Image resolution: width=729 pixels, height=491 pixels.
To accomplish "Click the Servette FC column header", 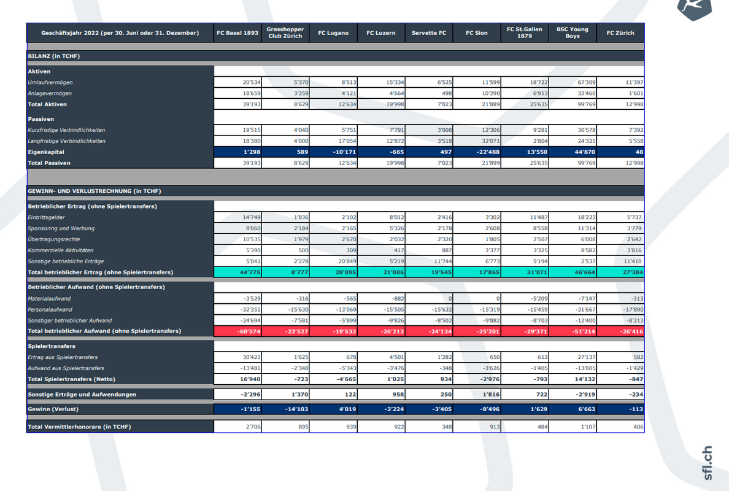I will point(429,33).
